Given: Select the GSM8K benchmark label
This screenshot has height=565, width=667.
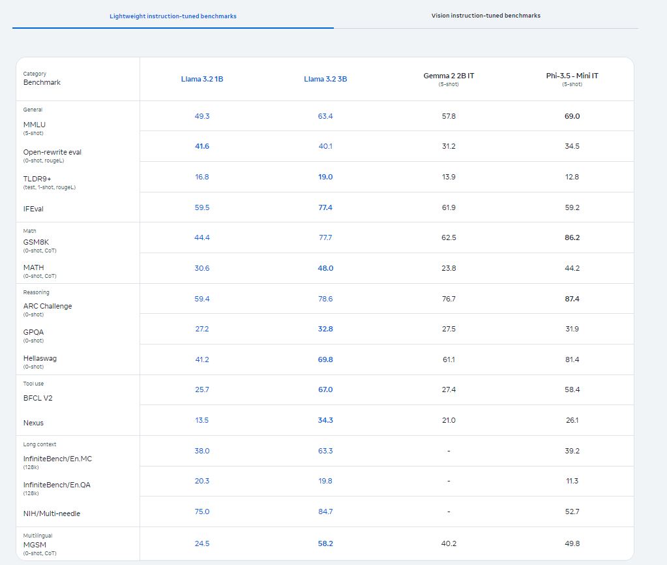Looking at the screenshot, I should (x=36, y=242).
